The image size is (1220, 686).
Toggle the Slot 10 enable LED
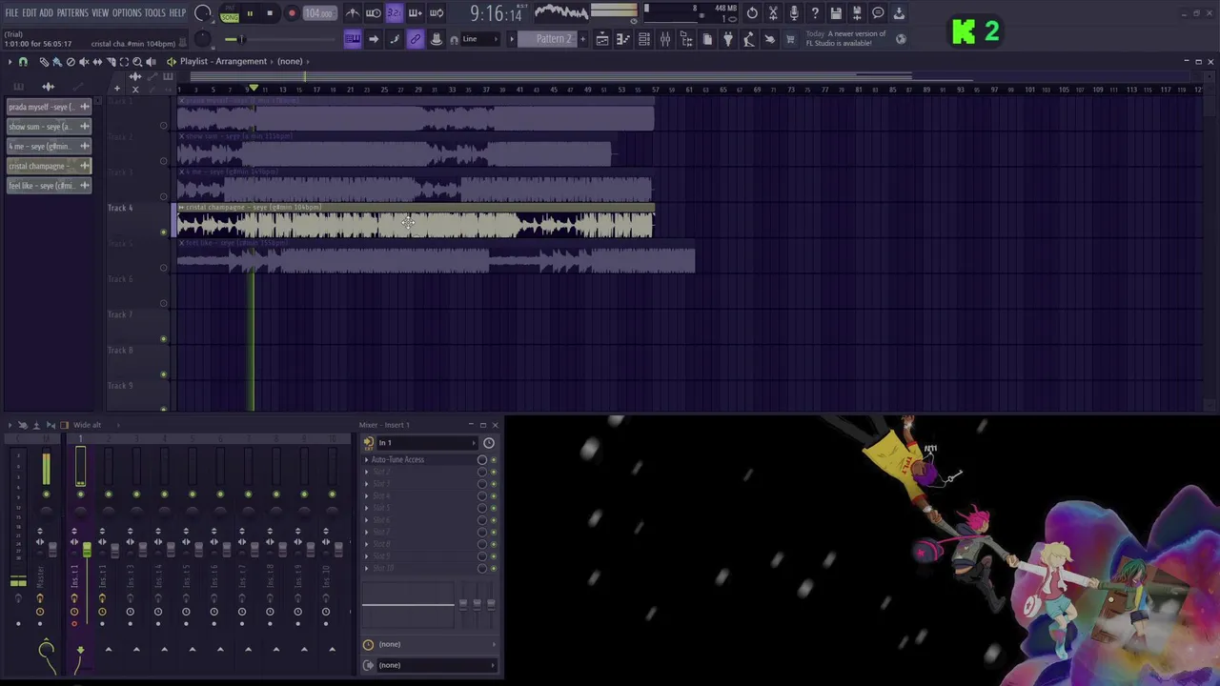[x=493, y=568]
